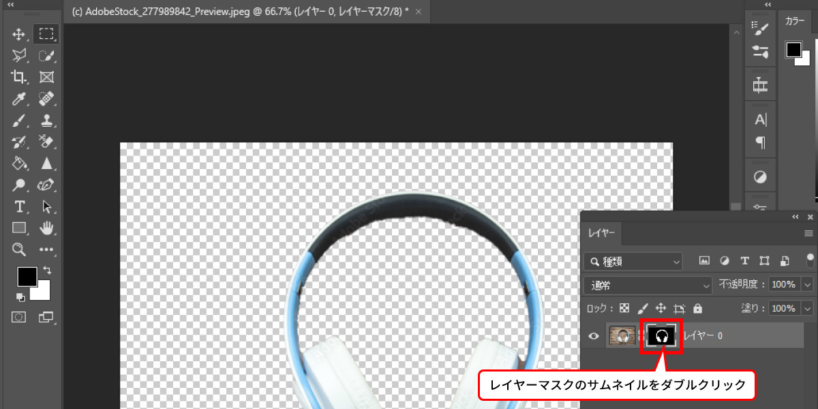Select the Eraser tool
Viewport: 818px width, 409px height.
coord(46,142)
